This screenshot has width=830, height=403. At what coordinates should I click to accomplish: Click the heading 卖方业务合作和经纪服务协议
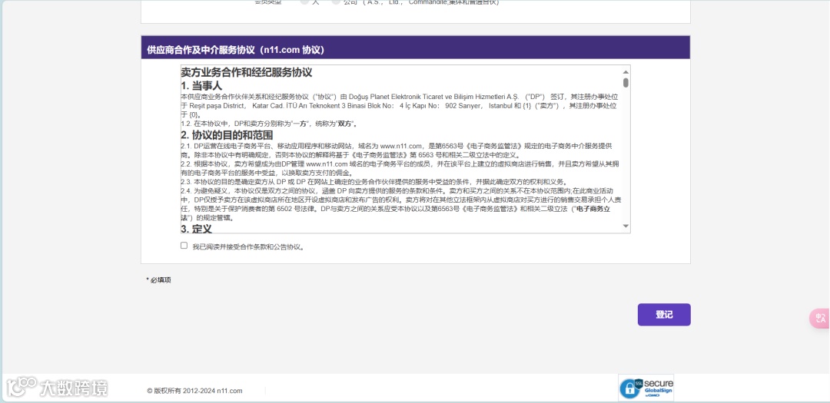(247, 72)
